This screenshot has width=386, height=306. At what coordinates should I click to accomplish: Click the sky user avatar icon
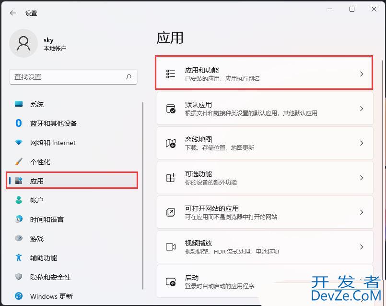[x=23, y=43]
